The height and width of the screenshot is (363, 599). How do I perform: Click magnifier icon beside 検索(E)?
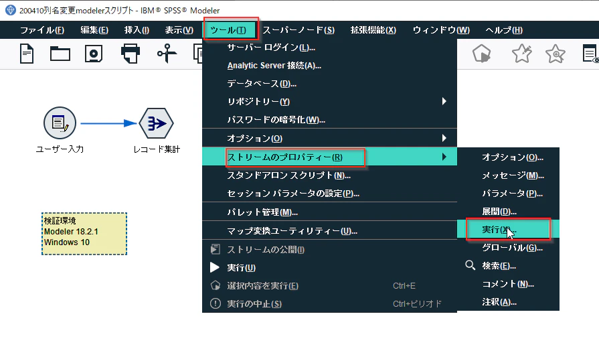(470, 265)
